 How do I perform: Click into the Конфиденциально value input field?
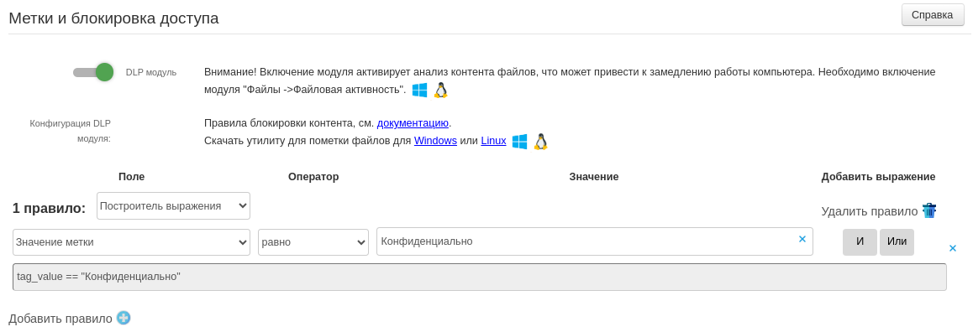tap(595, 241)
